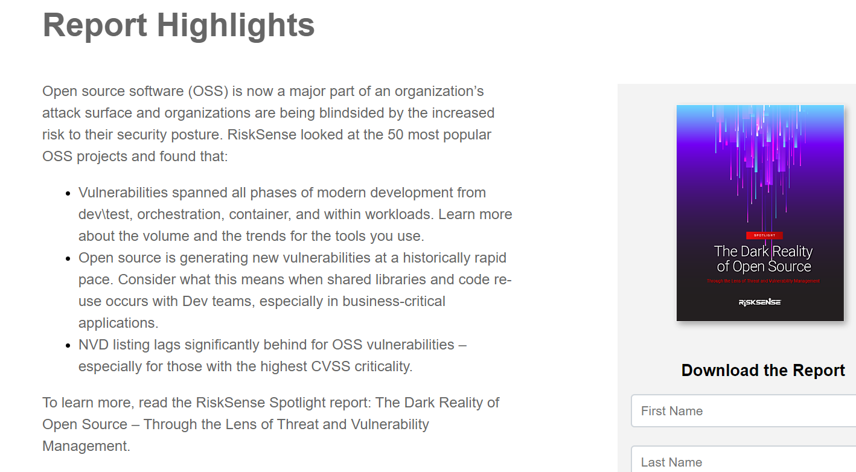Click the First Name input field
This screenshot has width=856, height=472.
click(743, 411)
